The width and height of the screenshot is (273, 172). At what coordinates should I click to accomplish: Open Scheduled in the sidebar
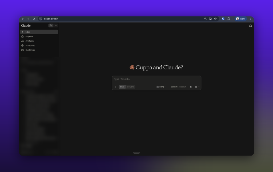click(39, 45)
